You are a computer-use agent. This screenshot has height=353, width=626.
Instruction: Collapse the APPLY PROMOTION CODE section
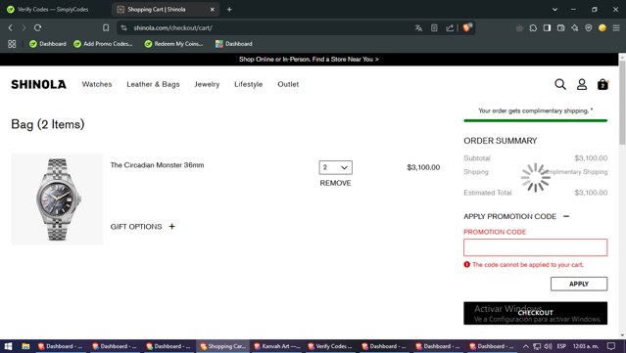pyautogui.click(x=566, y=216)
